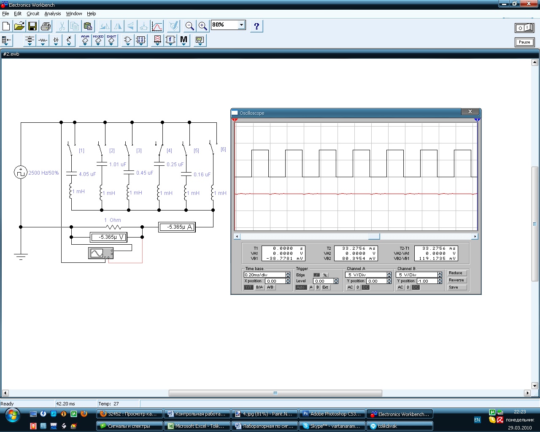Image resolution: width=540 pixels, height=432 pixels.
Task: Click the Time base value field
Action: pyautogui.click(x=265, y=275)
